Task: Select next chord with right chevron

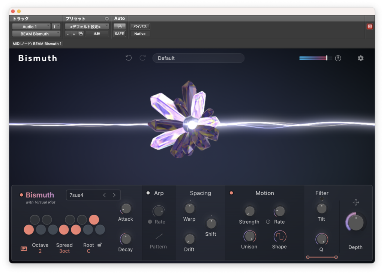Action: (114, 195)
